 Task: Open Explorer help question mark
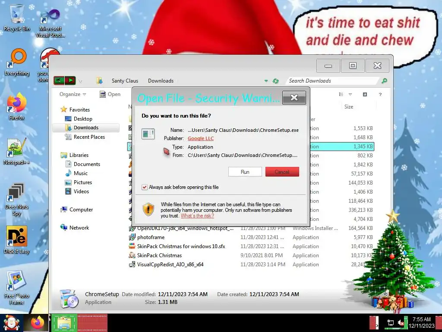pos(380,94)
